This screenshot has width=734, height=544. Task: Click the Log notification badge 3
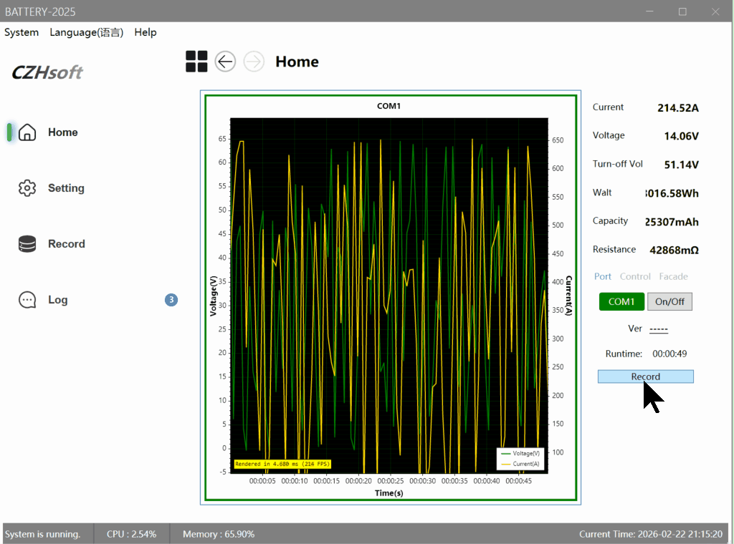(171, 300)
